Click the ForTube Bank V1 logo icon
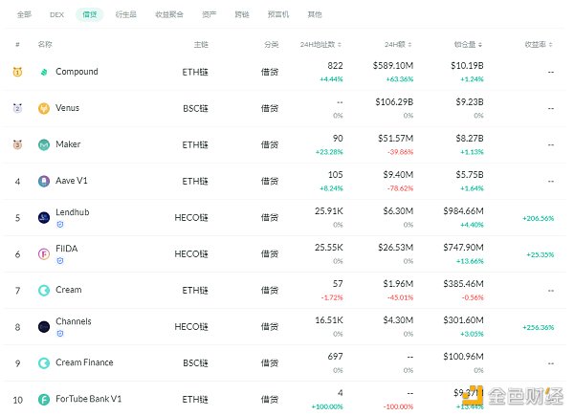This screenshot has width=574, height=416. pyautogui.click(x=44, y=399)
